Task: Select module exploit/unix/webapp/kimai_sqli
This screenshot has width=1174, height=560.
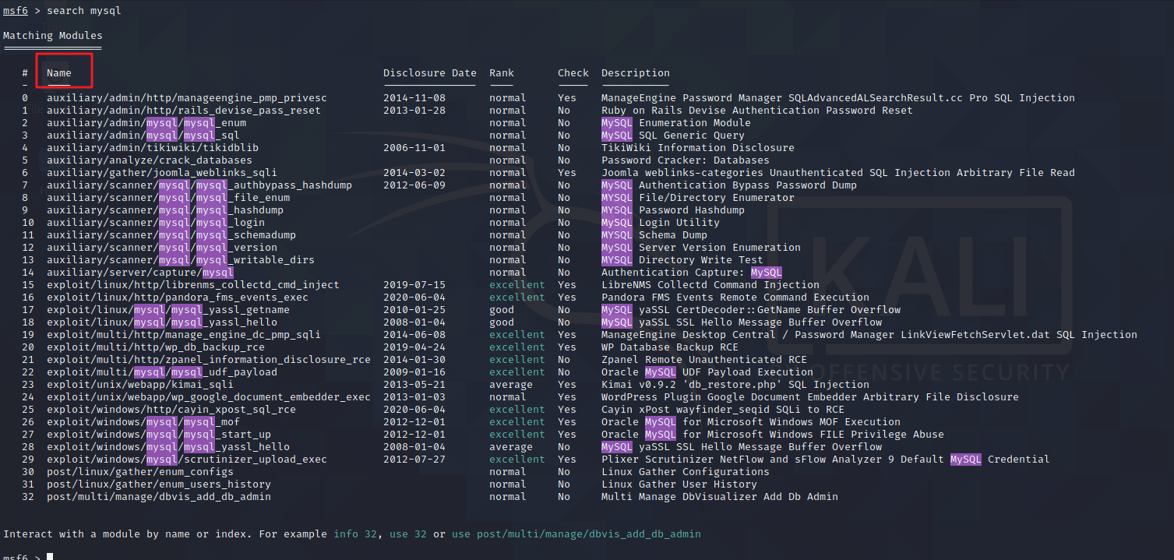Action: pyautogui.click(x=140, y=385)
